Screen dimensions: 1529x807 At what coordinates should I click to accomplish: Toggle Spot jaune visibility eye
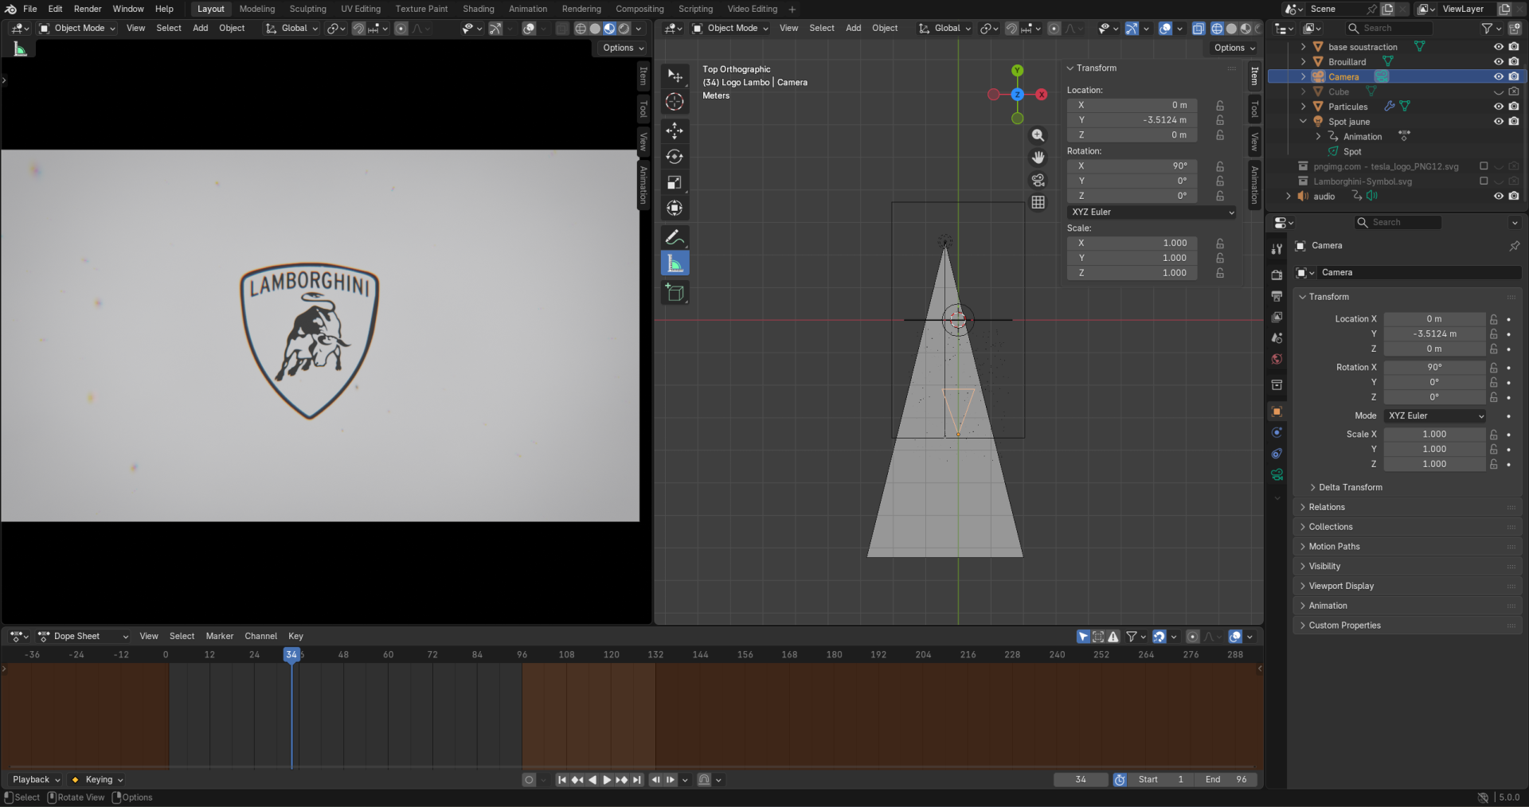click(x=1498, y=122)
